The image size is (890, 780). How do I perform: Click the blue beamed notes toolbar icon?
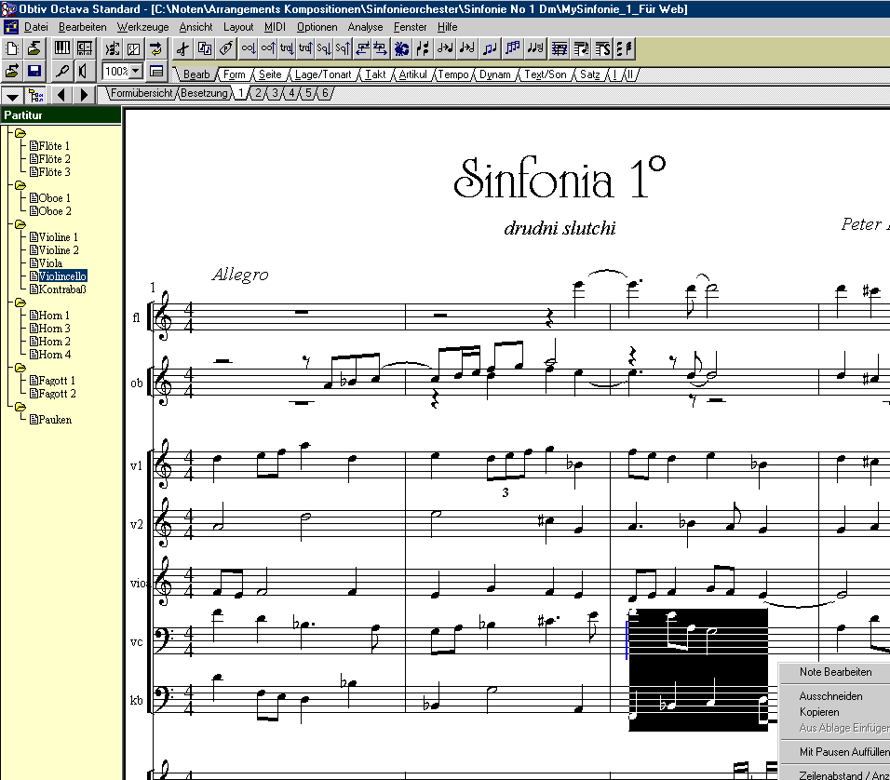[x=512, y=48]
